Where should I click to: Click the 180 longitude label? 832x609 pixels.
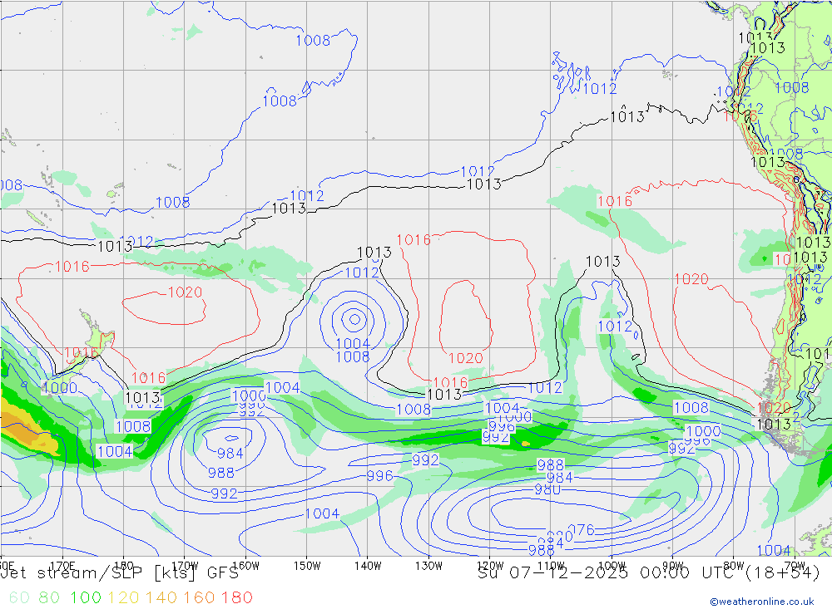point(124,566)
